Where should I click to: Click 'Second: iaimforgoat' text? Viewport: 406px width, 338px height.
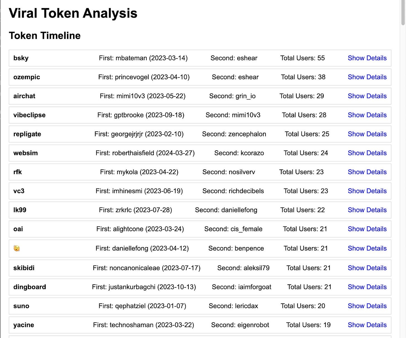241,287
